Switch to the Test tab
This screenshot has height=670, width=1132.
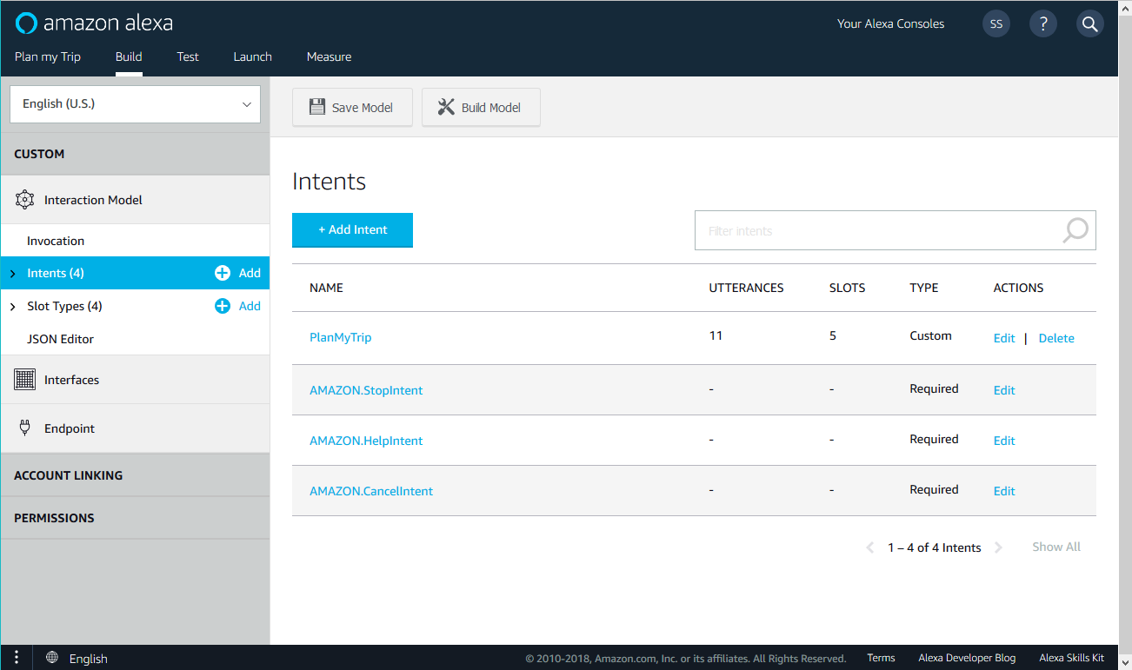pos(188,56)
